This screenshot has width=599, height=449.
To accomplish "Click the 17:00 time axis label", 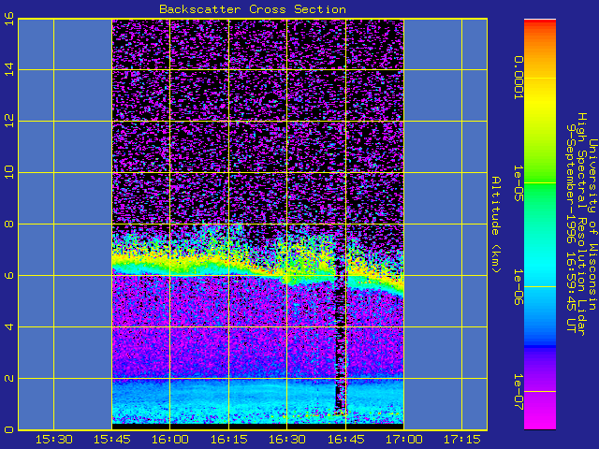I will click(403, 440).
